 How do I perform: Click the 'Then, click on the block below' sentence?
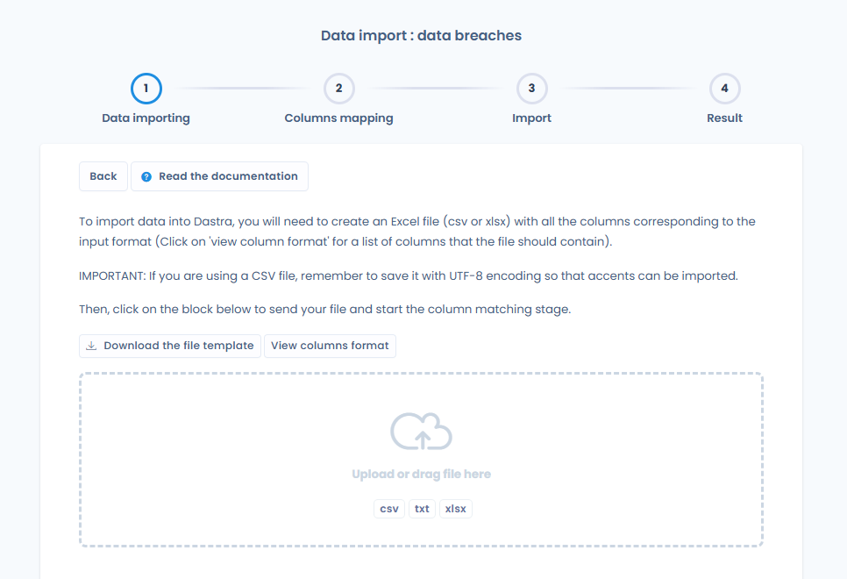(x=324, y=309)
